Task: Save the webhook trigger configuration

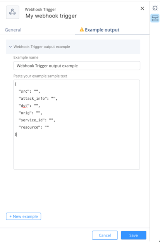Action: click(134, 235)
